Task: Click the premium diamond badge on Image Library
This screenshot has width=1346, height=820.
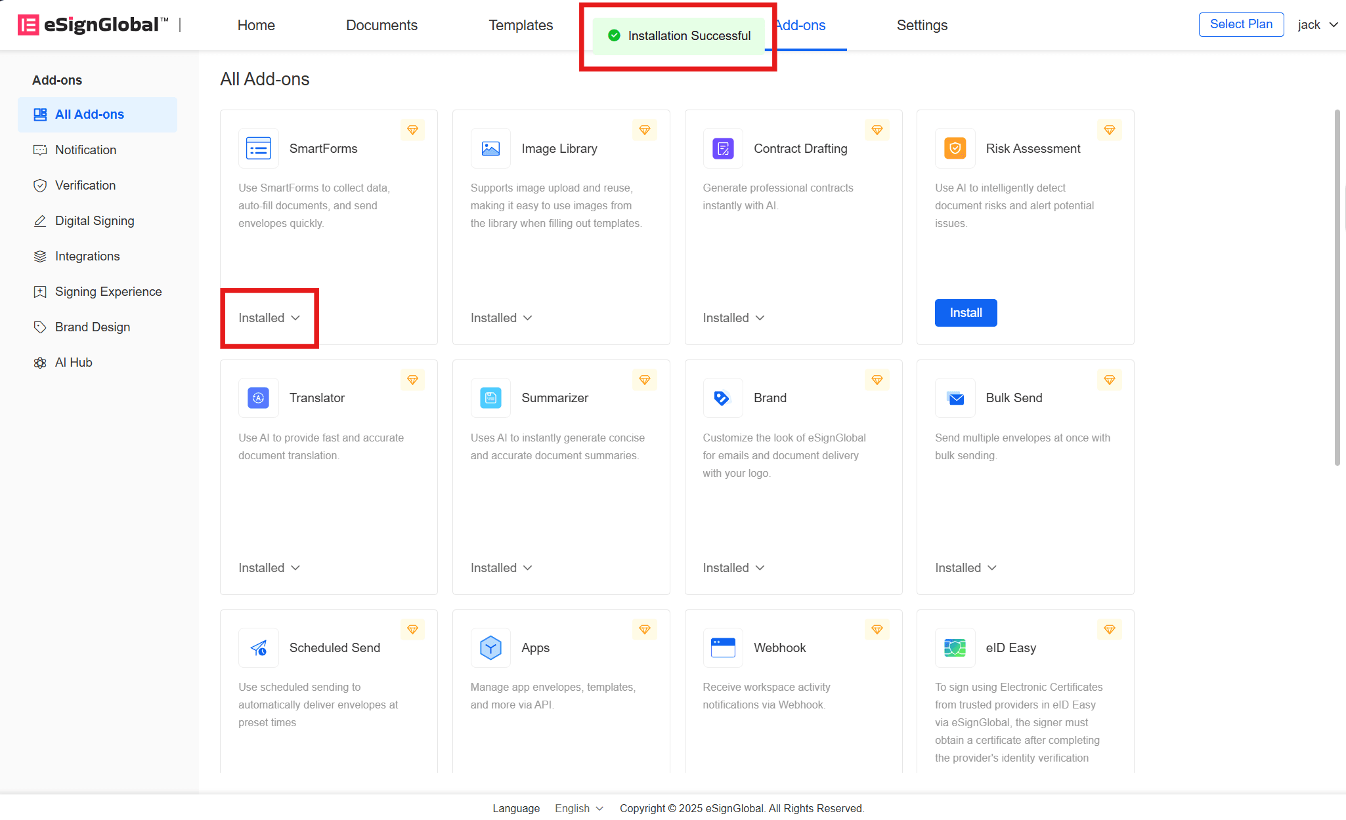Action: [x=645, y=130]
